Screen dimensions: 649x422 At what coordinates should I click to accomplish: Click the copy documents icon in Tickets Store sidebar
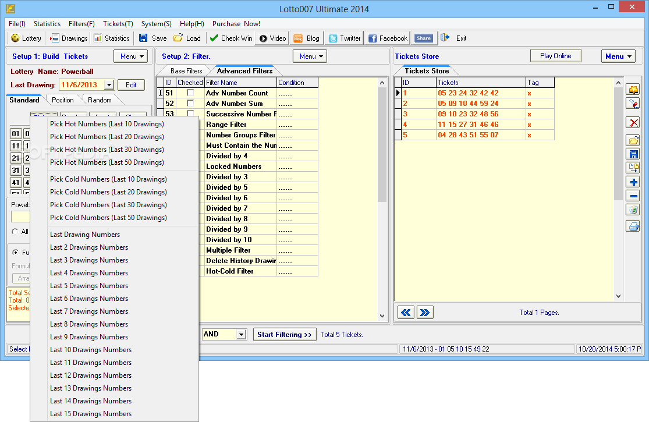[633, 168]
